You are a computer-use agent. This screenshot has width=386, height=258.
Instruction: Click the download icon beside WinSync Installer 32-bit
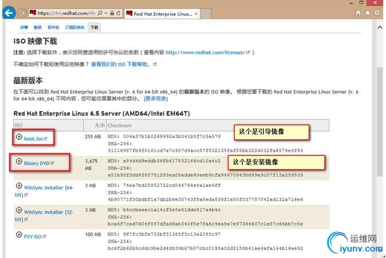(x=19, y=210)
